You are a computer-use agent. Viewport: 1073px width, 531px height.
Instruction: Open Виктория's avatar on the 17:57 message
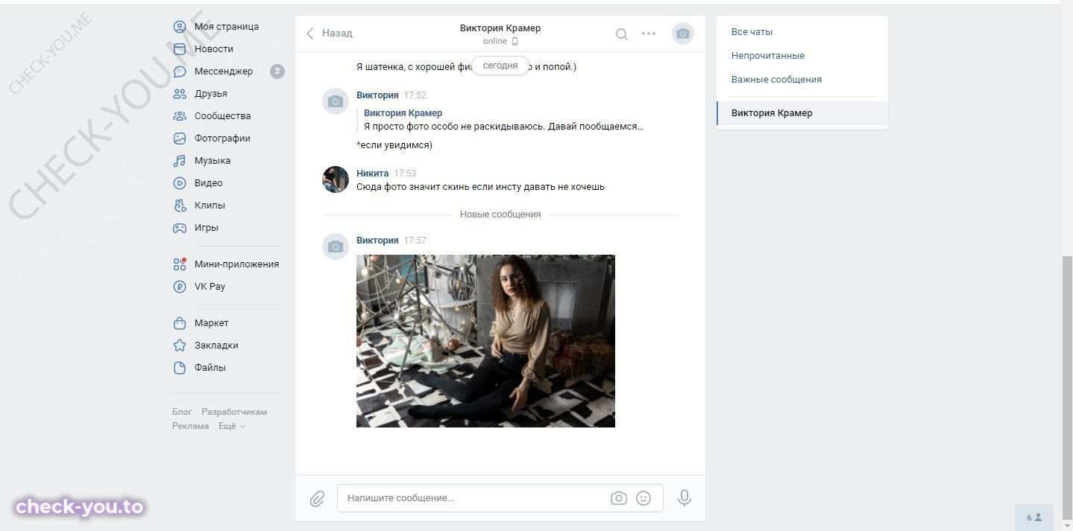point(336,247)
